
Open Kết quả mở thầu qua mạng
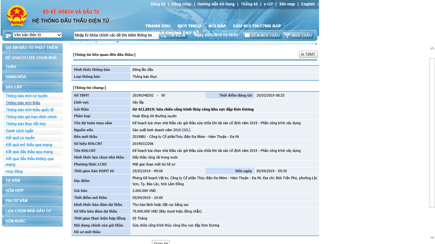pyautogui.click(x=29, y=145)
